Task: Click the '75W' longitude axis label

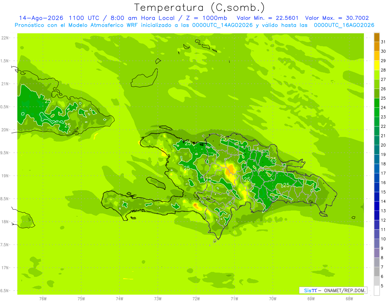Action: [x=81, y=298]
